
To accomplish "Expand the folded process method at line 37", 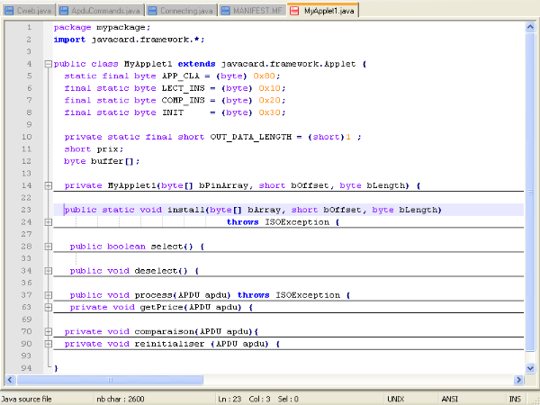I will [x=48, y=294].
